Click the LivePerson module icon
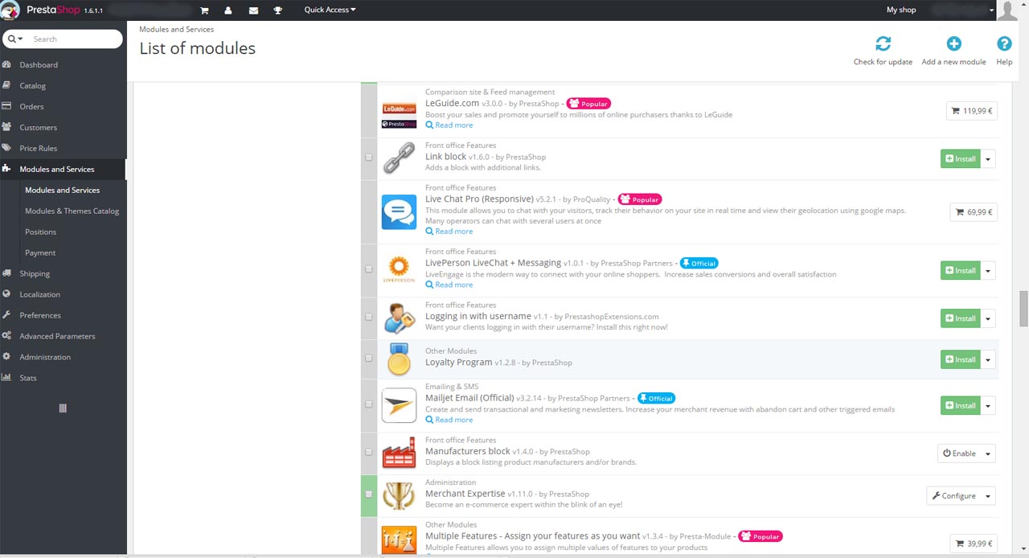The width and height of the screenshot is (1029, 558). 399,269
